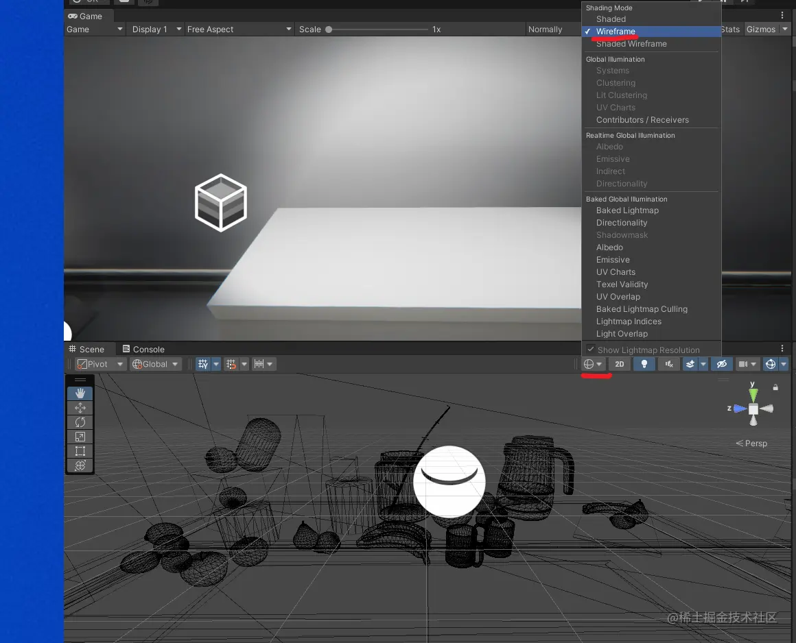Expand scene camera dropdown arrow

[x=754, y=364]
